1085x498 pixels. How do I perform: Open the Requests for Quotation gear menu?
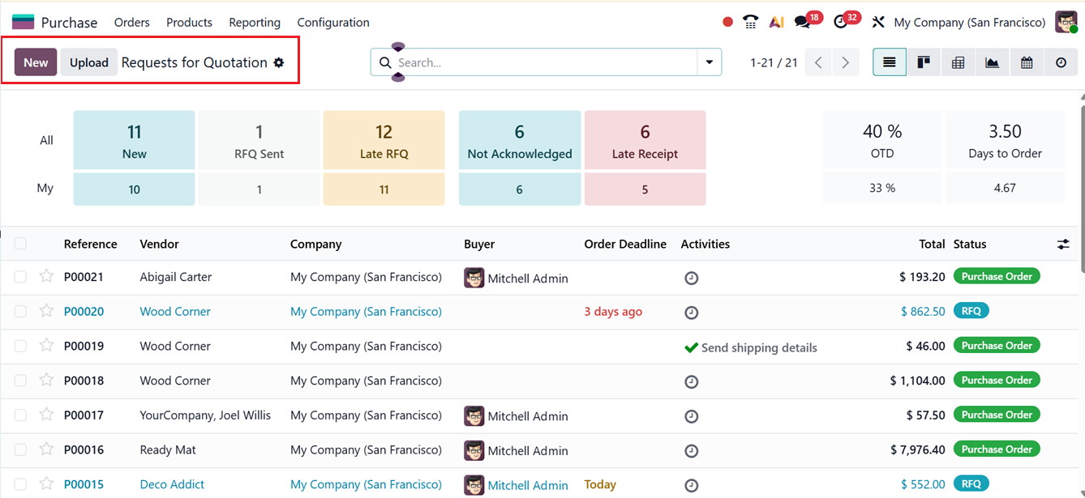(278, 62)
